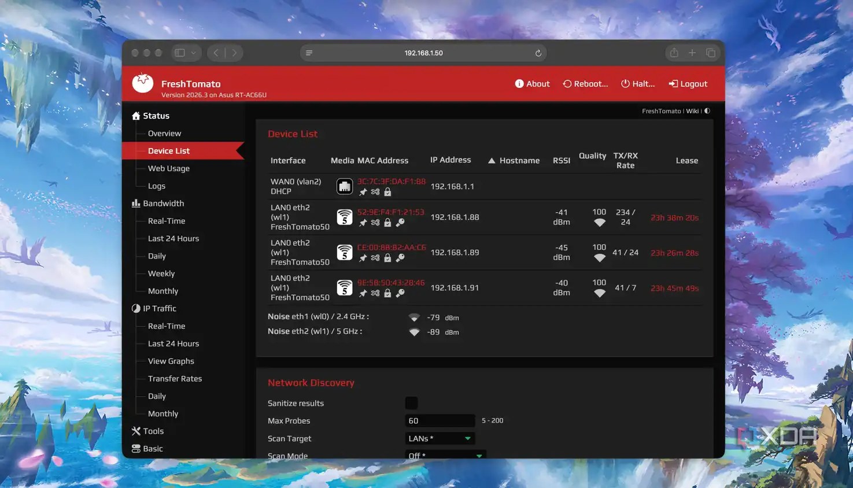Log out of the router
Viewport: 853px width, 488px height.
(688, 84)
